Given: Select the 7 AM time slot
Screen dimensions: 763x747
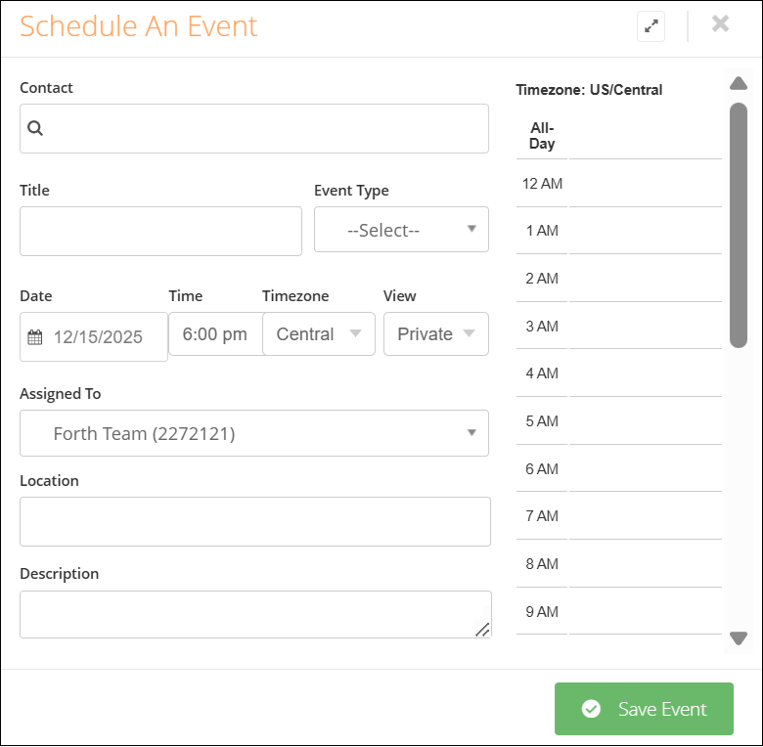Looking at the screenshot, I should pyautogui.click(x=645, y=516).
